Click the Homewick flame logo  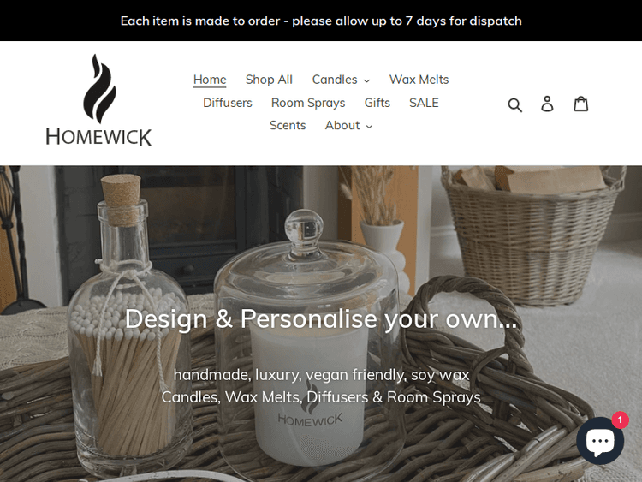click(98, 100)
